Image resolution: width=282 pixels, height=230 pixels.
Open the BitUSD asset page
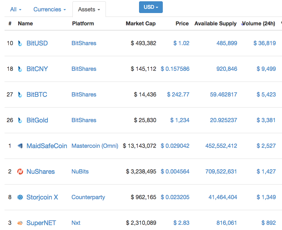(37, 43)
